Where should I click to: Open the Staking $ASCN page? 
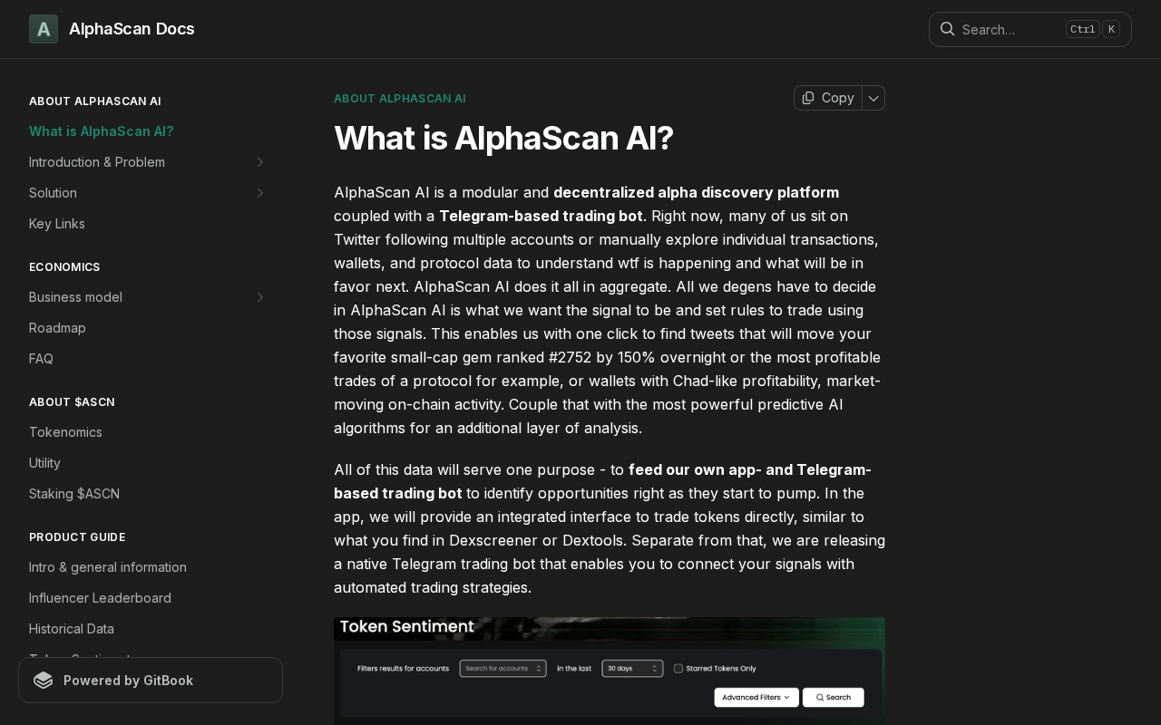74,494
